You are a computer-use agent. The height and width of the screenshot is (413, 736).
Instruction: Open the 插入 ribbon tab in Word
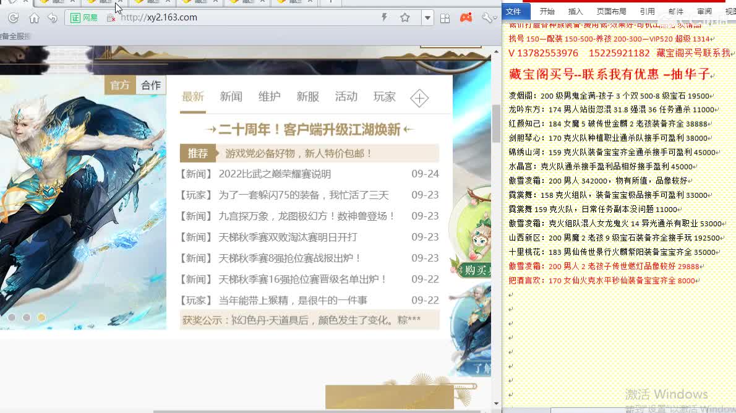pyautogui.click(x=575, y=11)
